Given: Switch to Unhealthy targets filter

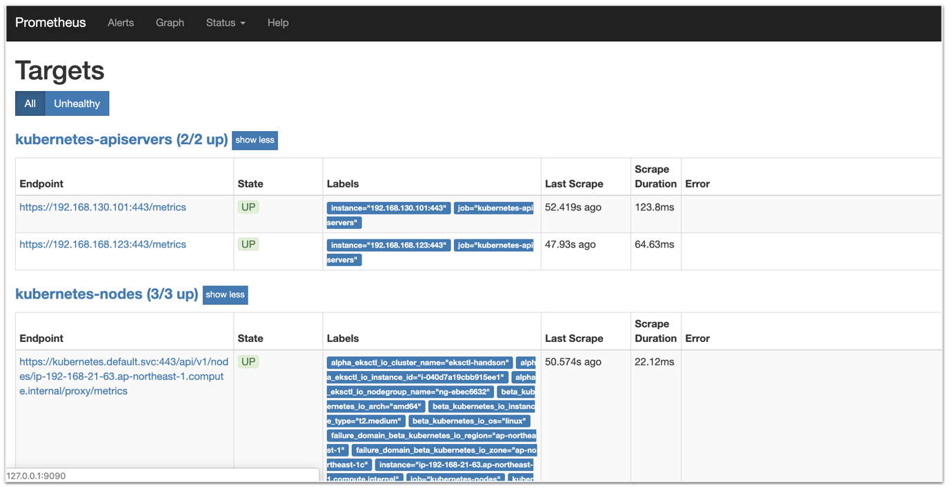Looking at the screenshot, I should 77,103.
